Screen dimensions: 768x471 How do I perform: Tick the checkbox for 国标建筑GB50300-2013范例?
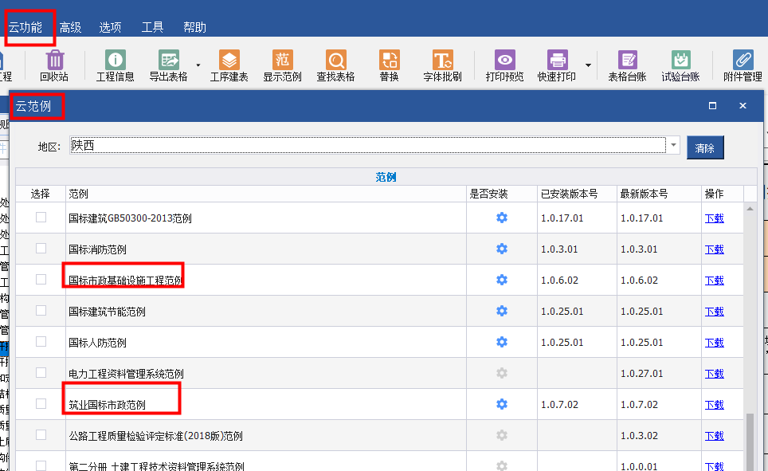[x=41, y=218]
